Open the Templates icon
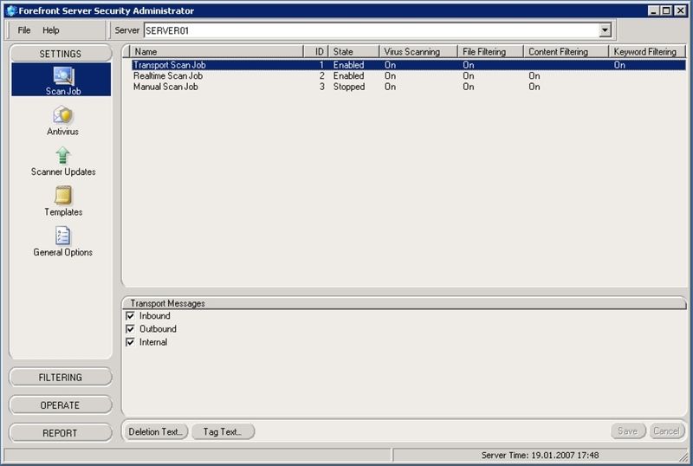The height and width of the screenshot is (466, 693). click(x=62, y=196)
